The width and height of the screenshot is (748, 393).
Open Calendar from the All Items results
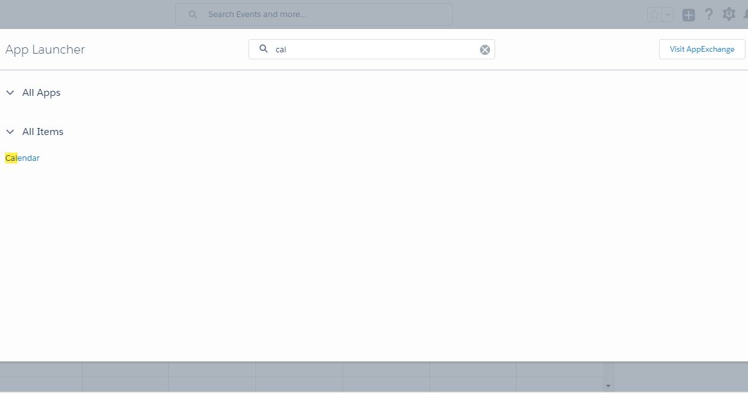pos(22,158)
